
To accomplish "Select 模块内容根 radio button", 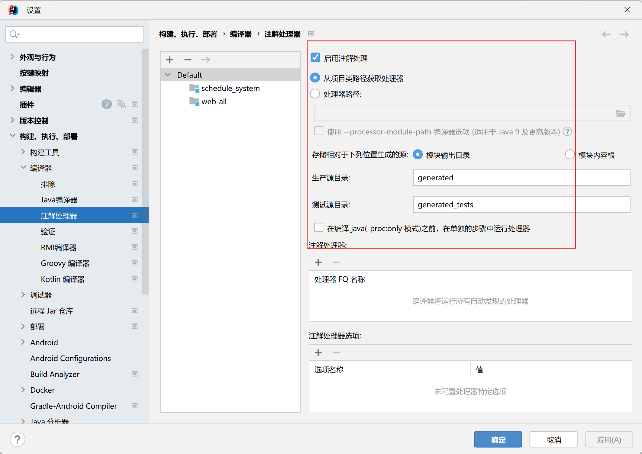I will pos(570,154).
